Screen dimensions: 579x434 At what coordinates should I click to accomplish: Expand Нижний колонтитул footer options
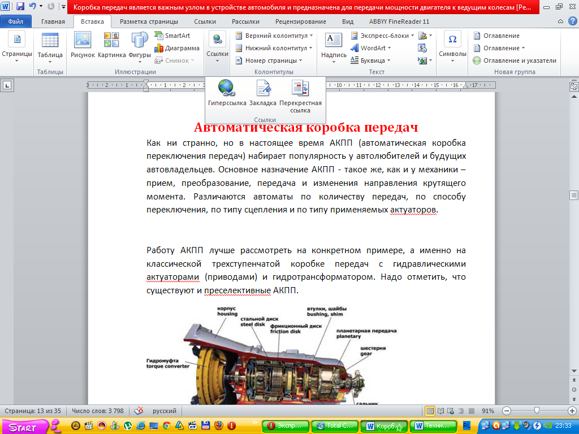(x=274, y=48)
